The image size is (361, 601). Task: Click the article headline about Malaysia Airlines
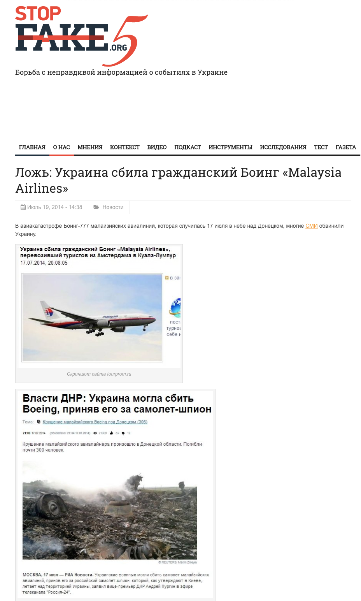[178, 180]
